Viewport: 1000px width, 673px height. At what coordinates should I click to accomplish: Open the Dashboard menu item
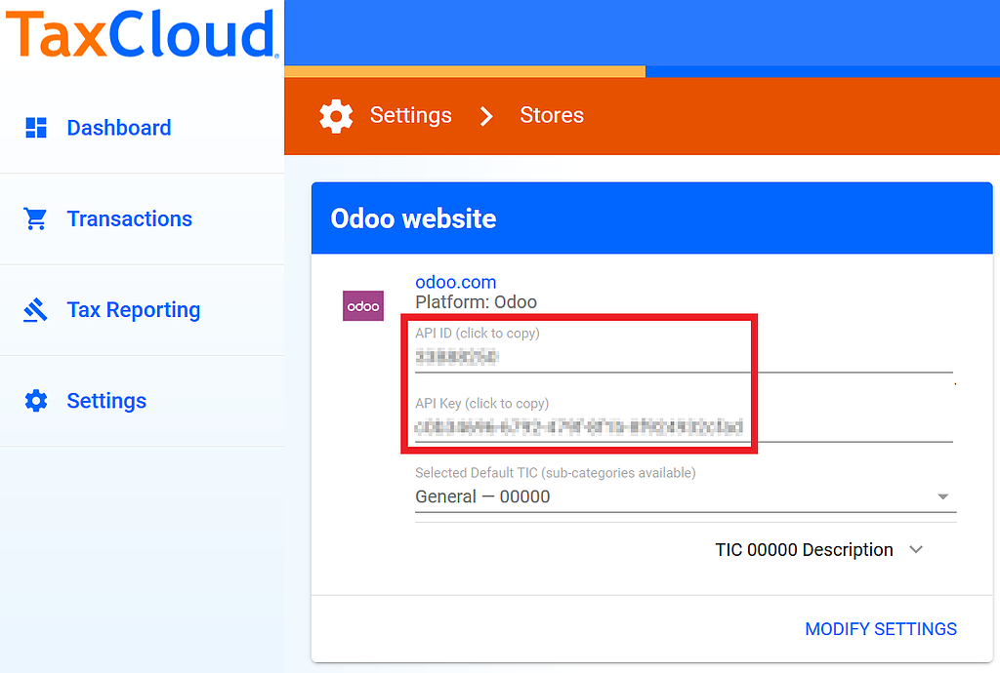click(x=118, y=128)
